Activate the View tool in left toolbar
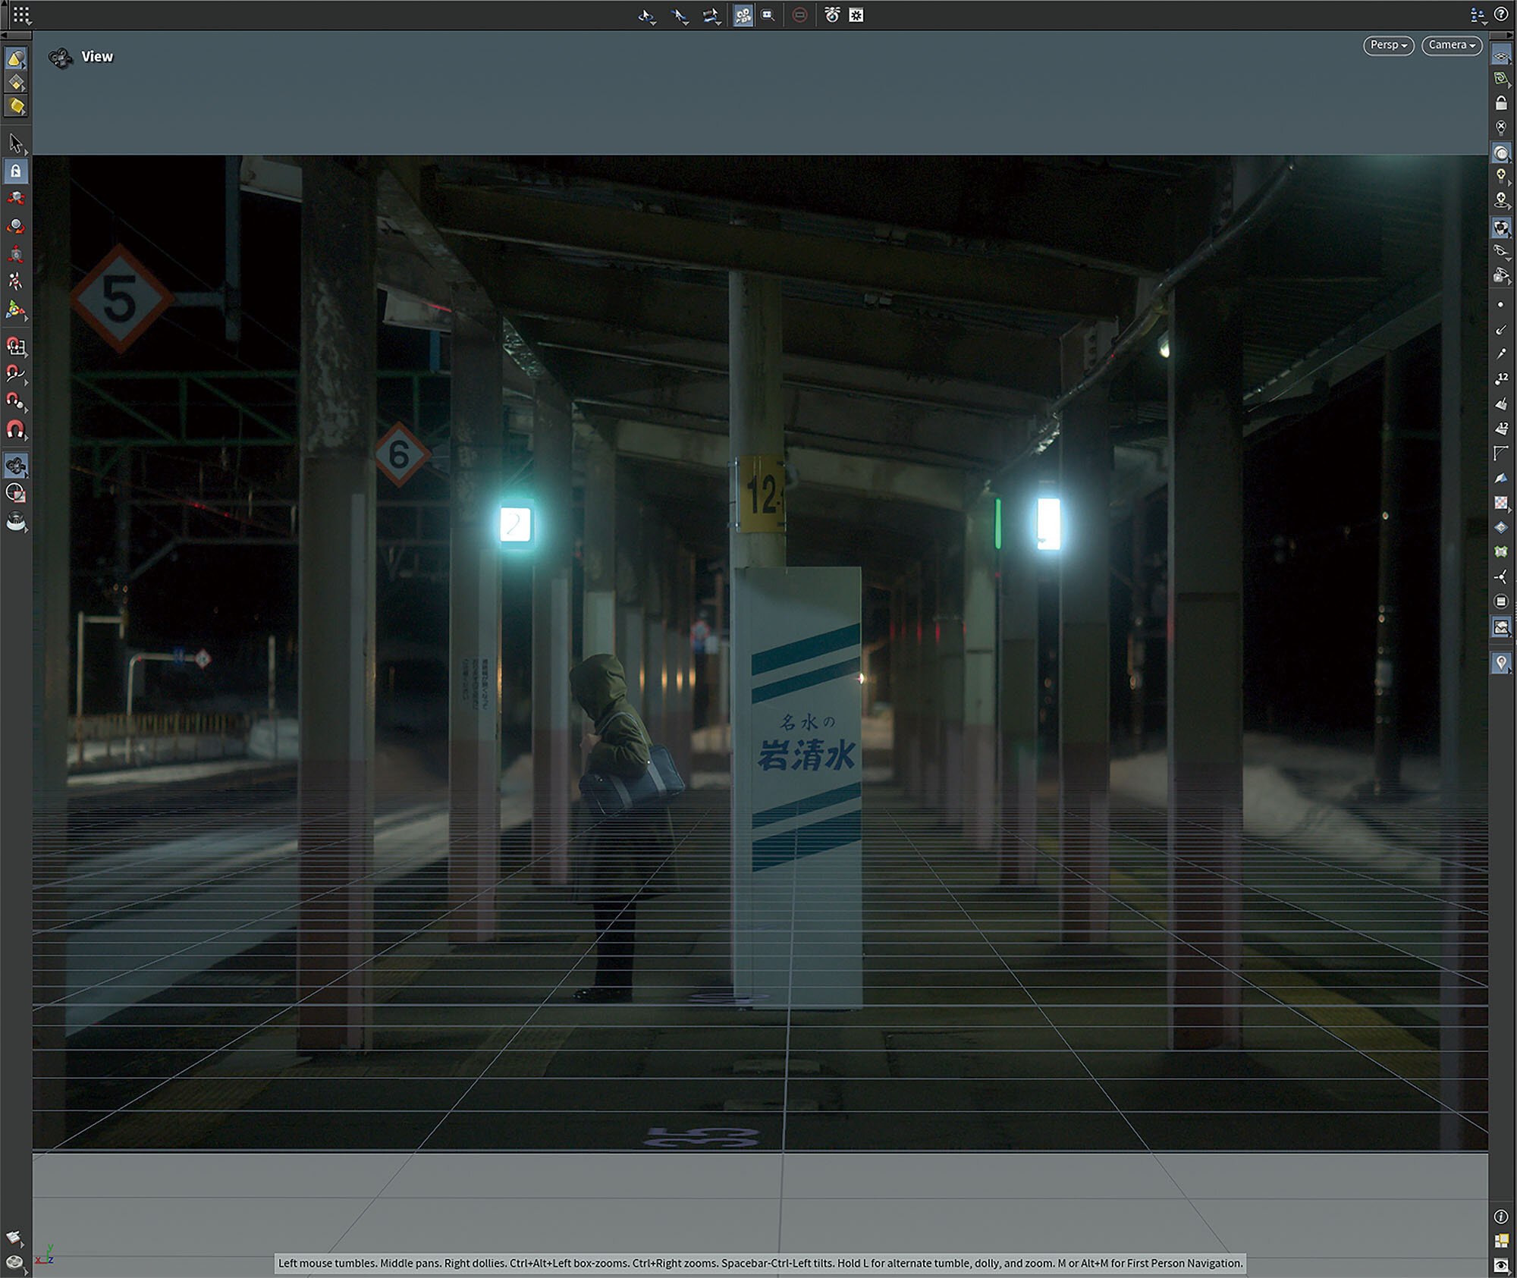Viewport: 1517px width, 1278px height. coord(15,465)
